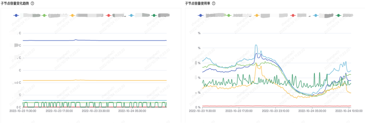This screenshot has width=365, height=123.
Task: Open help icon beside 子节点容量变化趋势 title
Action: [x=32, y=4]
